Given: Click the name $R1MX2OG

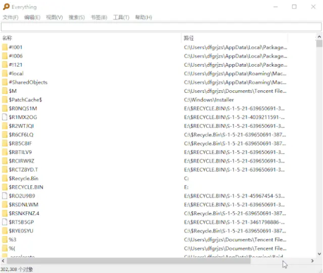Looking at the screenshot, I should [23, 117].
